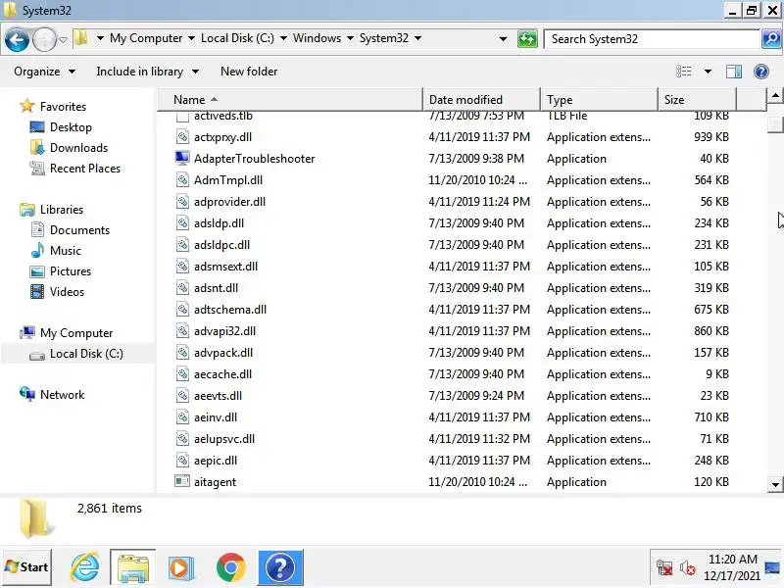This screenshot has height=588, width=784.
Task: Select the AdapterTroubleshooter application icon
Action: 182,158
